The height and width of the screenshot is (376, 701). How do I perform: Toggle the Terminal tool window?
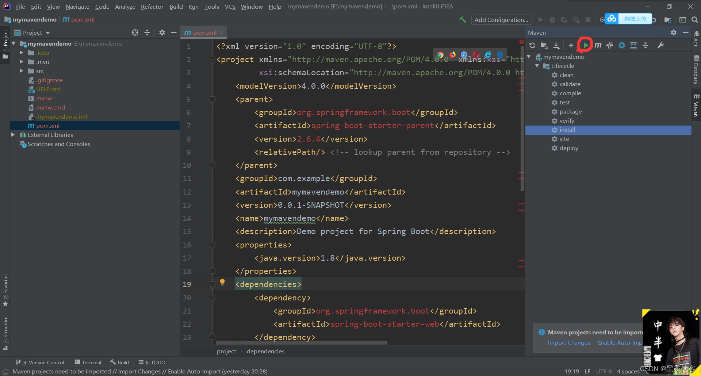click(x=88, y=362)
